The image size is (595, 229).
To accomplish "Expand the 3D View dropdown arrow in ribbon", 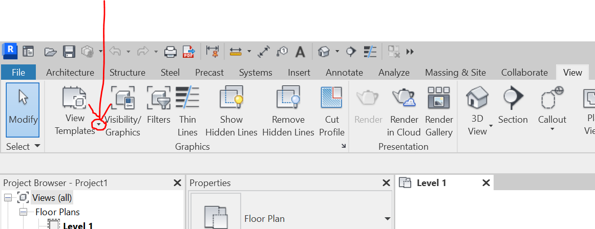I will pos(491,126).
